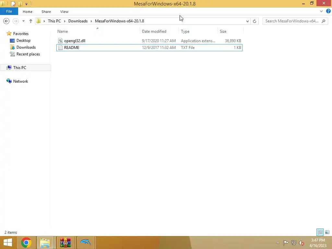
Task: Open the recent locations dropdown arrow
Action: pyautogui.click(x=23, y=21)
